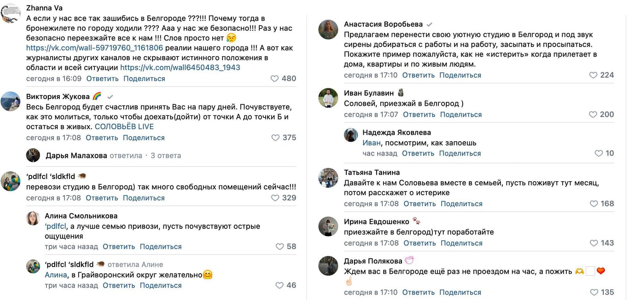Like Zhanna Va's comment with the heart icon
The image size is (629, 300).
[x=274, y=78]
